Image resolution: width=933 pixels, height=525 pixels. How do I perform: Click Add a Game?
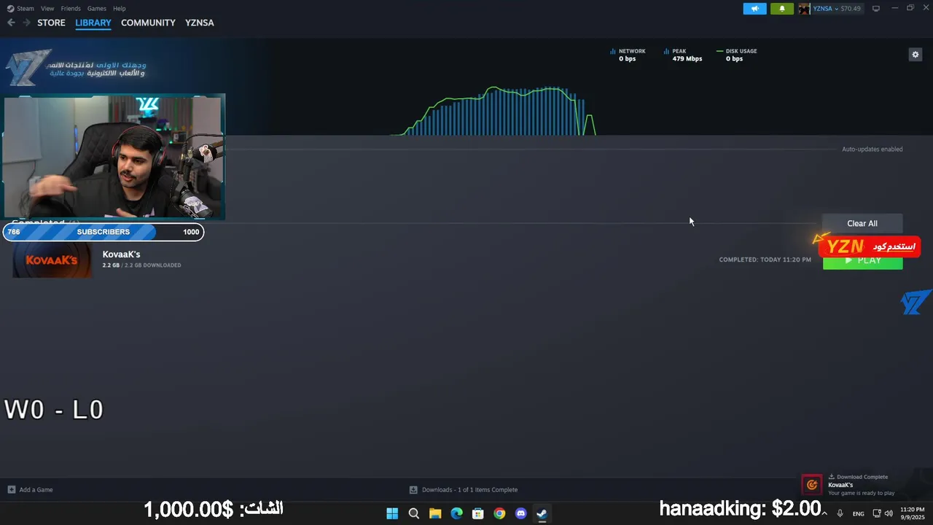(36, 490)
